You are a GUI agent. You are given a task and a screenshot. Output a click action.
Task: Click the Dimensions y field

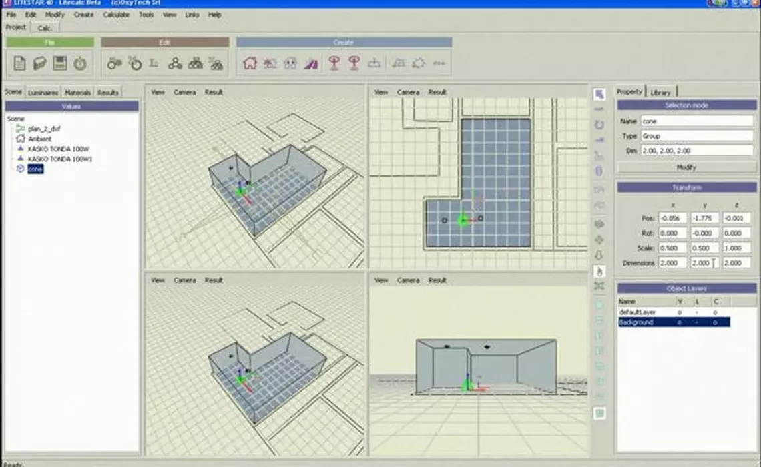coord(704,263)
